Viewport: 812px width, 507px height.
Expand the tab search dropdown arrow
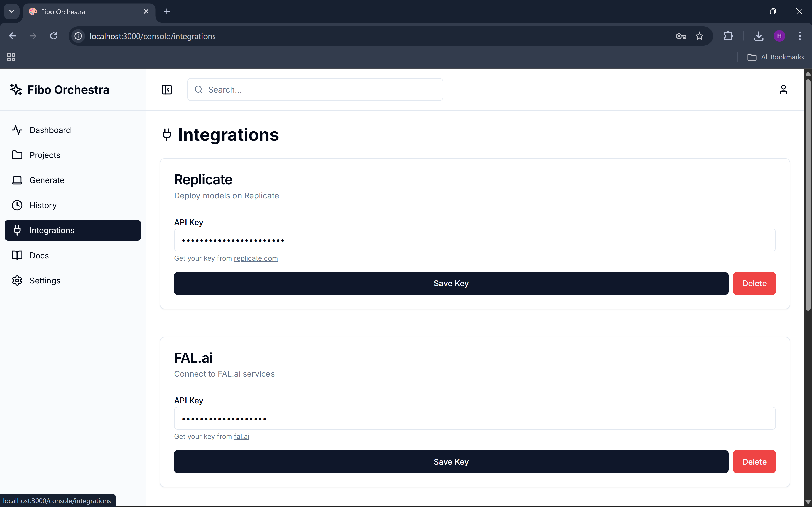pyautogui.click(x=12, y=11)
